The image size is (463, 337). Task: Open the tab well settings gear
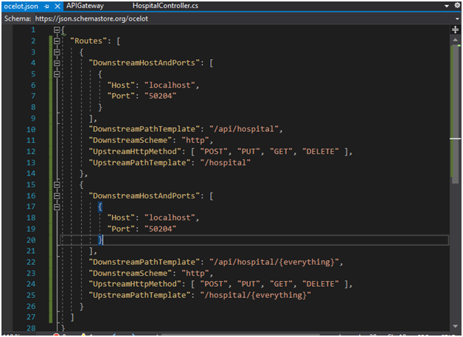coord(457,5)
